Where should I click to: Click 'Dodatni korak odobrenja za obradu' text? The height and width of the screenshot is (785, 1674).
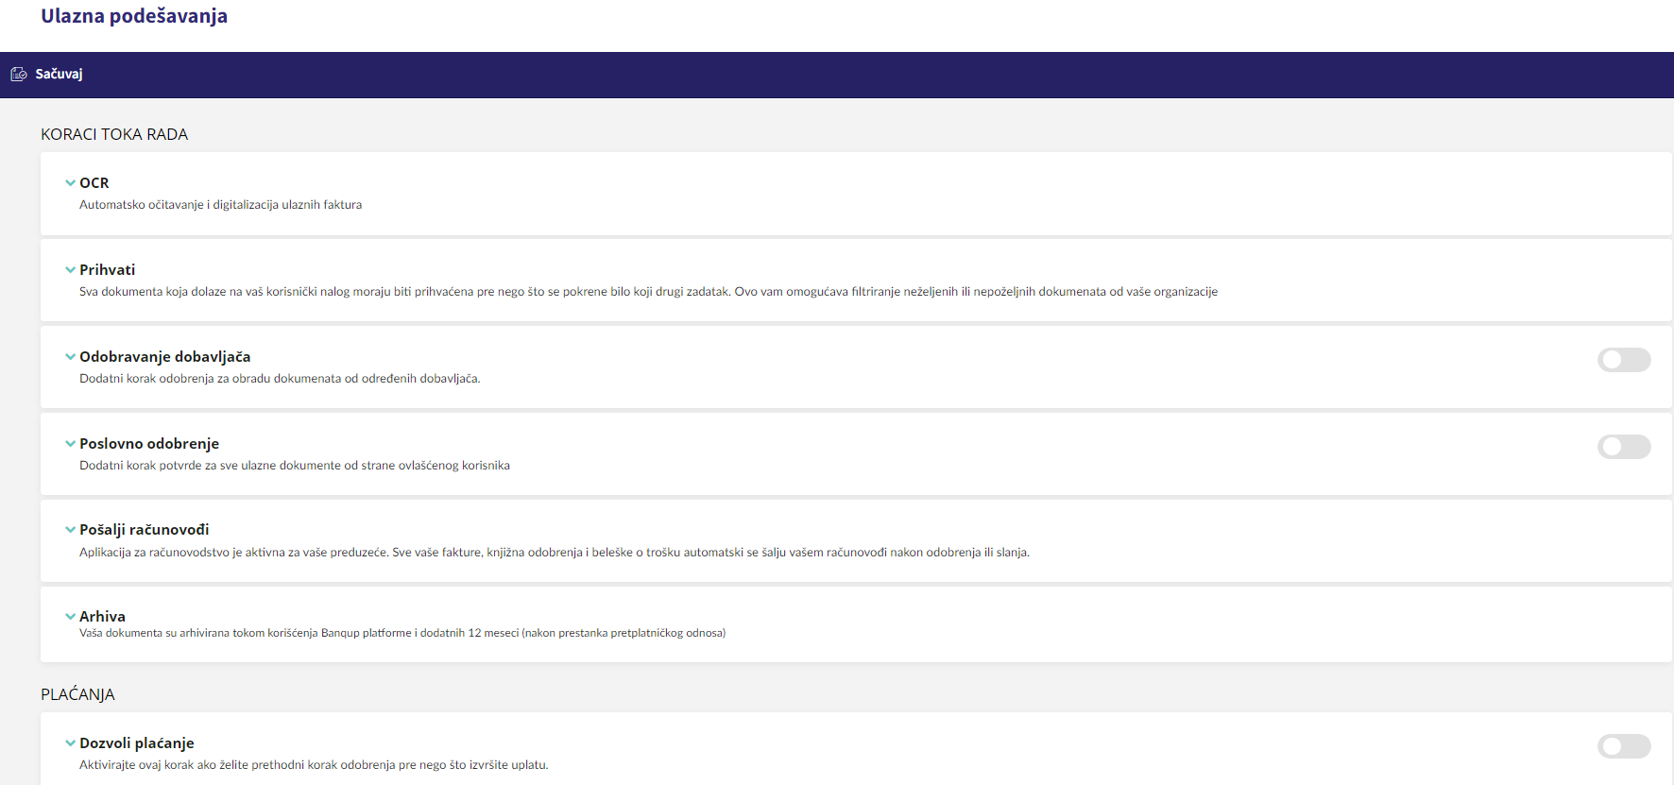pyautogui.click(x=280, y=379)
